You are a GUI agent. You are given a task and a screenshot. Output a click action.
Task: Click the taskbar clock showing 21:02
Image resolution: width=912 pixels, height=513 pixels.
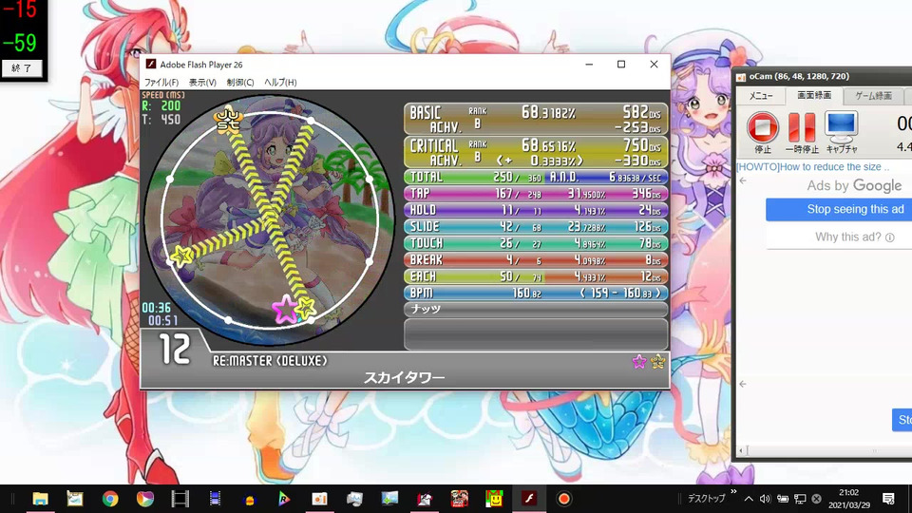click(x=849, y=499)
